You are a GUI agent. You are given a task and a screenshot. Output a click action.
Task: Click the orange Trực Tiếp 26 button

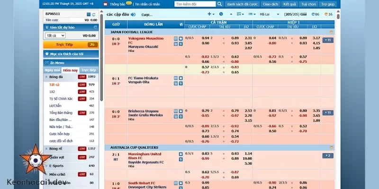coord(71,44)
